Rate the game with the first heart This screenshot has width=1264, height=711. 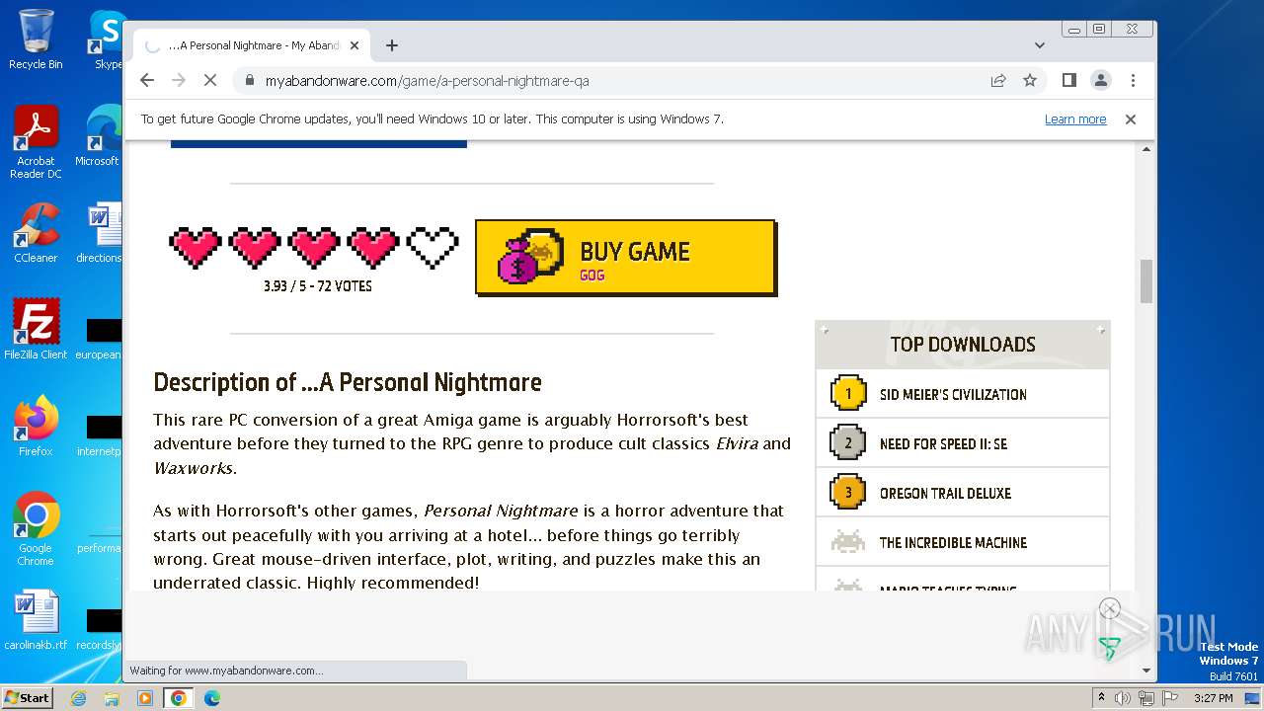(x=196, y=248)
